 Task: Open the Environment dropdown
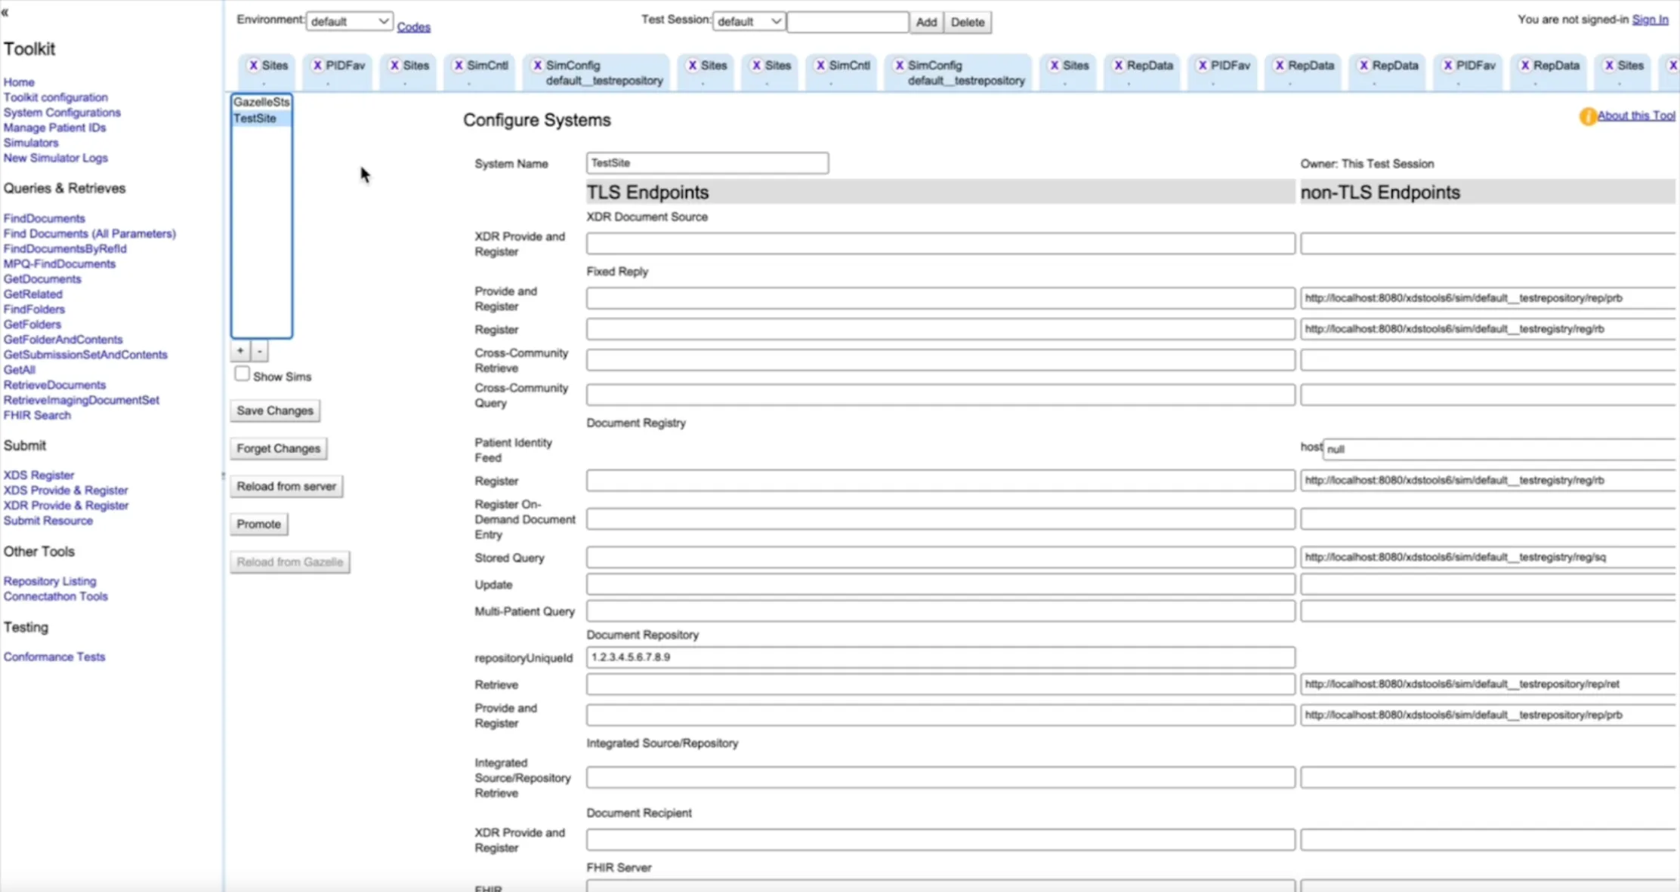pos(349,20)
